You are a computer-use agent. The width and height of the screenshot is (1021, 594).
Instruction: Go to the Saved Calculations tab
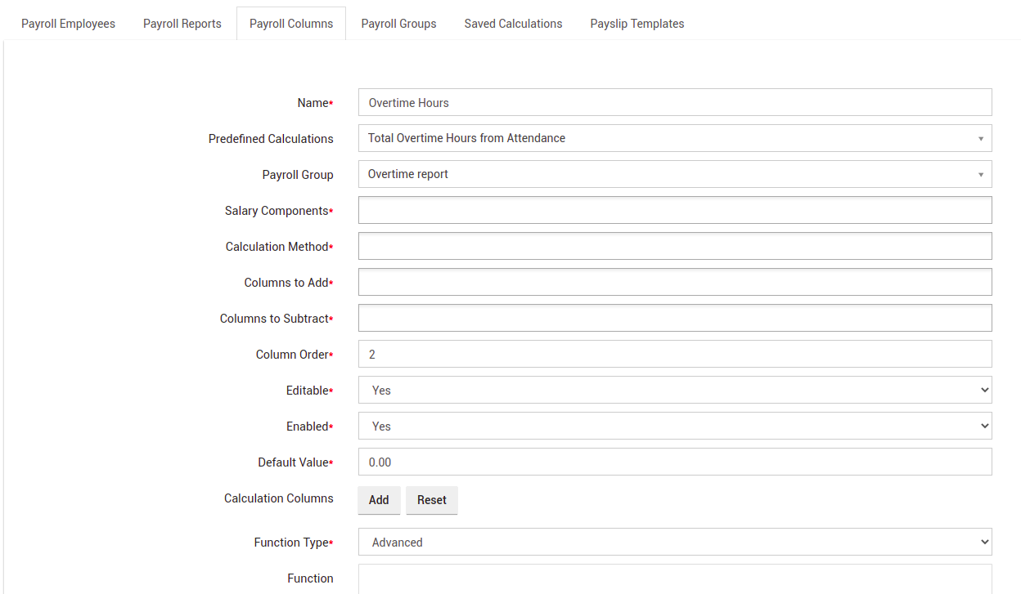pos(513,24)
